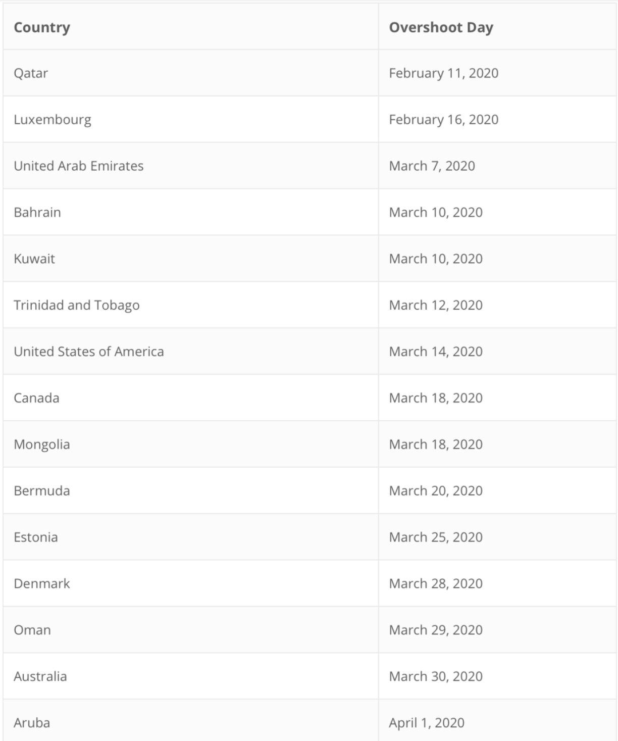Click the March 25, 2020 date cell
This screenshot has height=741, width=618.
[436, 537]
